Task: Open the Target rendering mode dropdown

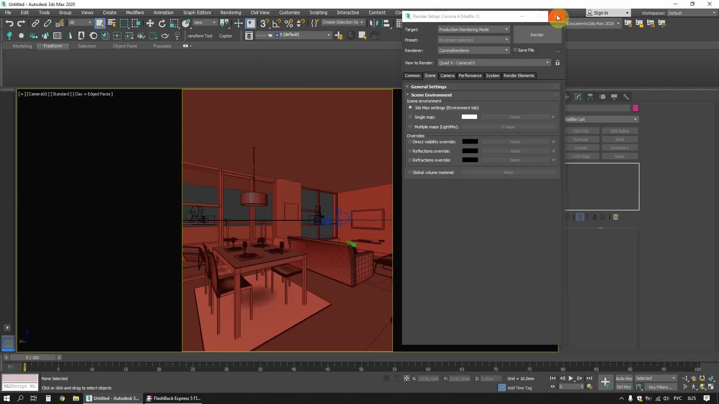Action: pos(473,30)
